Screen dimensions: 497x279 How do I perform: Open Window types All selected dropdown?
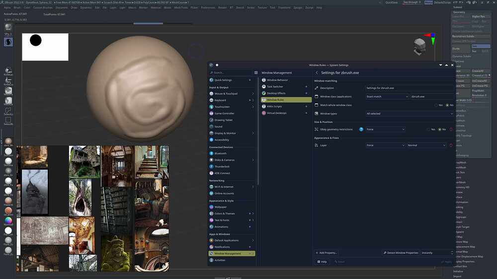coord(410,113)
